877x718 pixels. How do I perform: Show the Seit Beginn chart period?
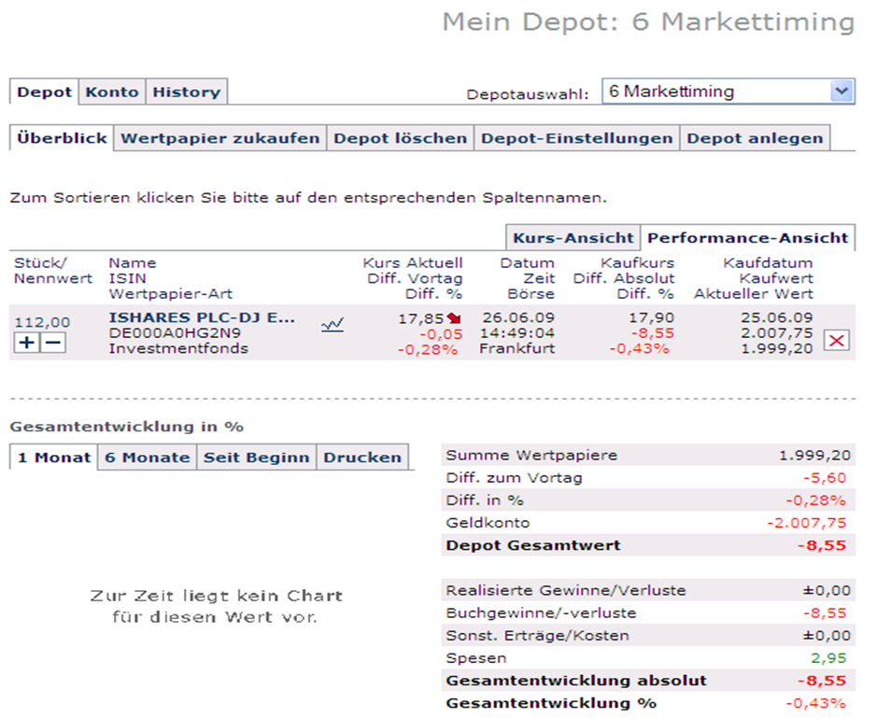click(256, 458)
